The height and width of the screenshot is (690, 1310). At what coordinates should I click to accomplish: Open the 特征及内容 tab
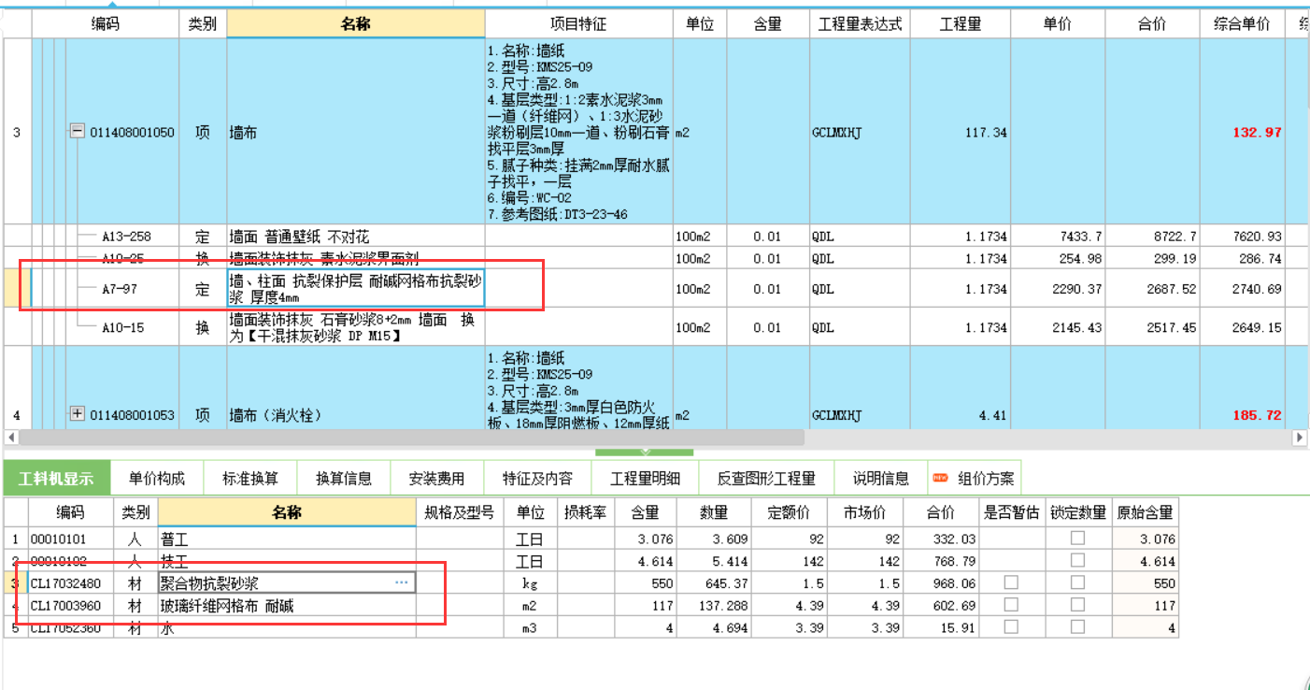pos(537,478)
